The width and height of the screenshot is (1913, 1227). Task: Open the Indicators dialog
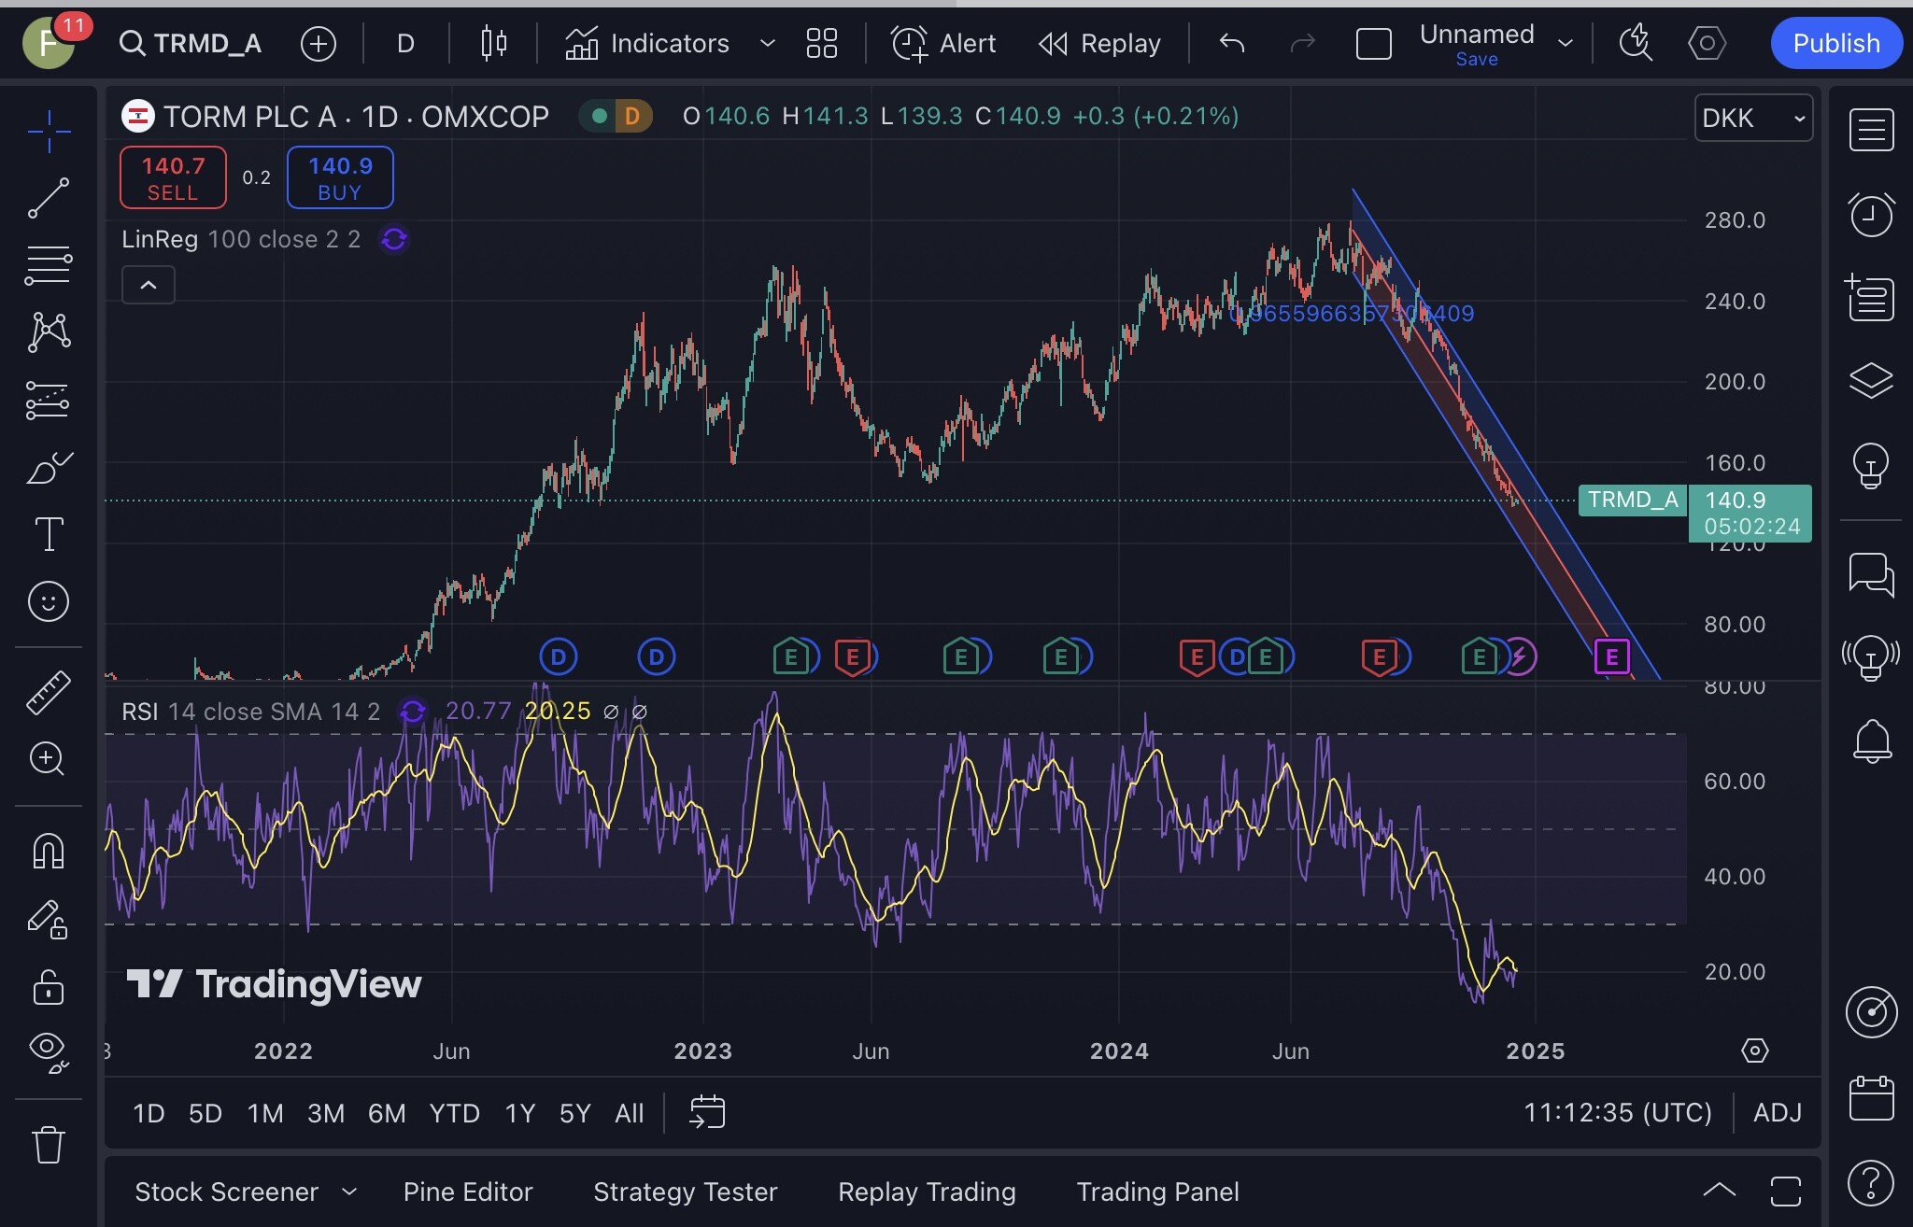(x=646, y=43)
